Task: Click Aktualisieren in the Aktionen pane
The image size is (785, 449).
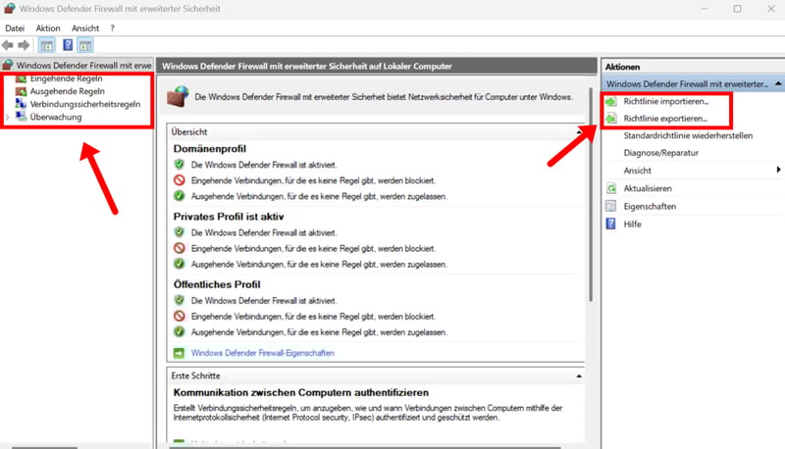Action: pos(648,188)
